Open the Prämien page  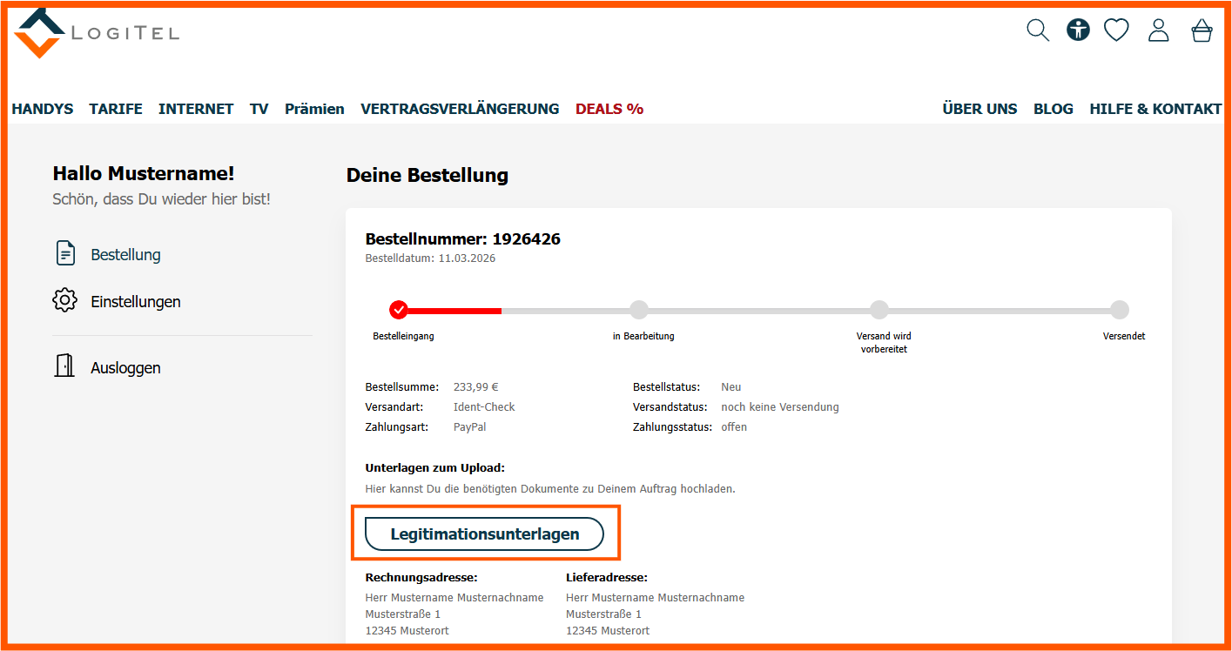point(314,109)
